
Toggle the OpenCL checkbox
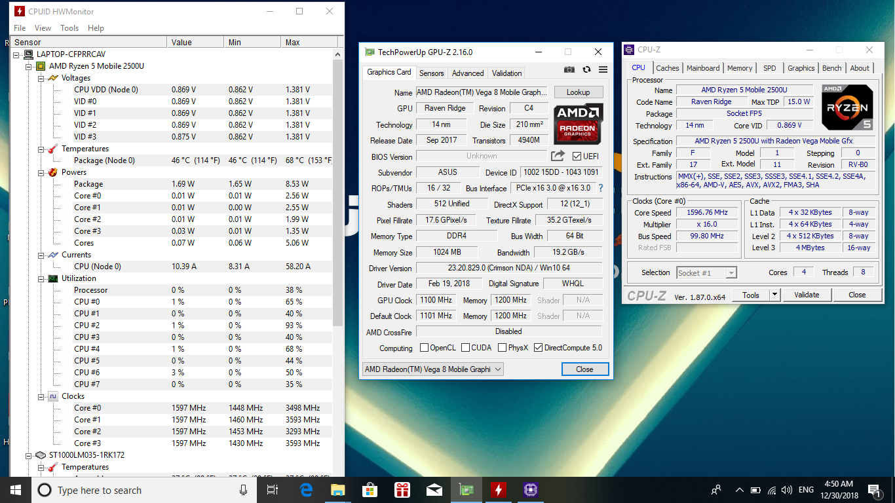(424, 348)
